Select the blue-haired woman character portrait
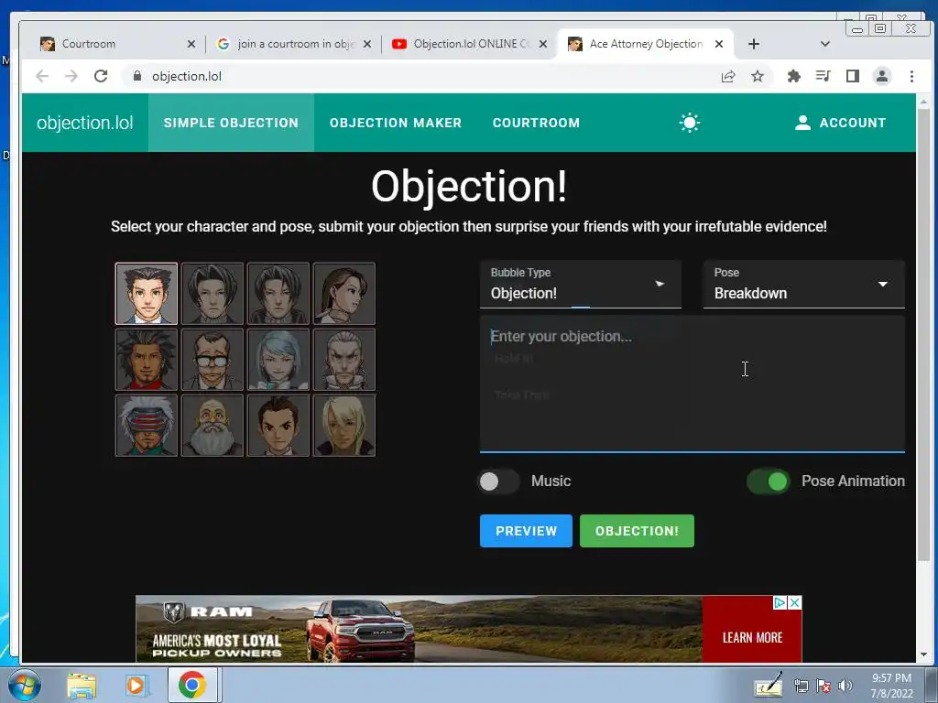938x703 pixels. (x=278, y=359)
